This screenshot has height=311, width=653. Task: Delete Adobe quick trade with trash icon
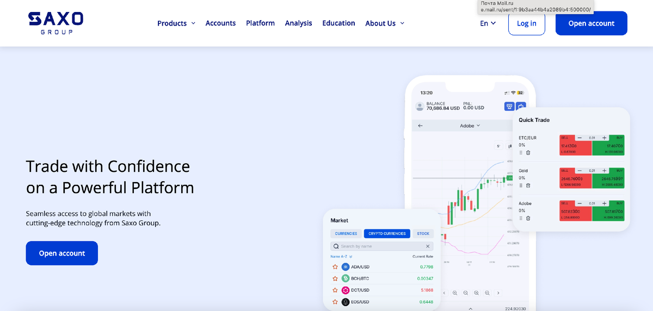point(528,218)
